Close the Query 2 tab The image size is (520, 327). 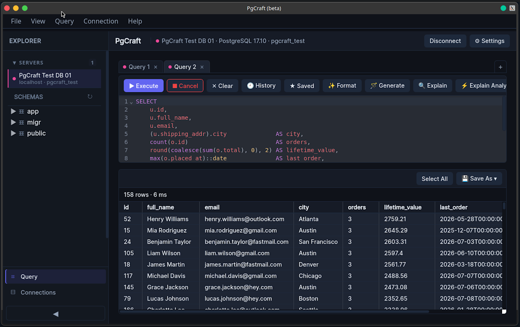point(202,67)
